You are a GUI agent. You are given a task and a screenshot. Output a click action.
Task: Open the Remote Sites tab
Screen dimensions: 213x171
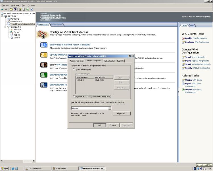click(57, 25)
